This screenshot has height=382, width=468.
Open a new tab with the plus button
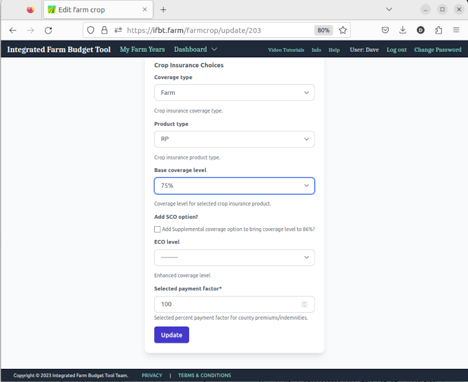pyautogui.click(x=163, y=10)
